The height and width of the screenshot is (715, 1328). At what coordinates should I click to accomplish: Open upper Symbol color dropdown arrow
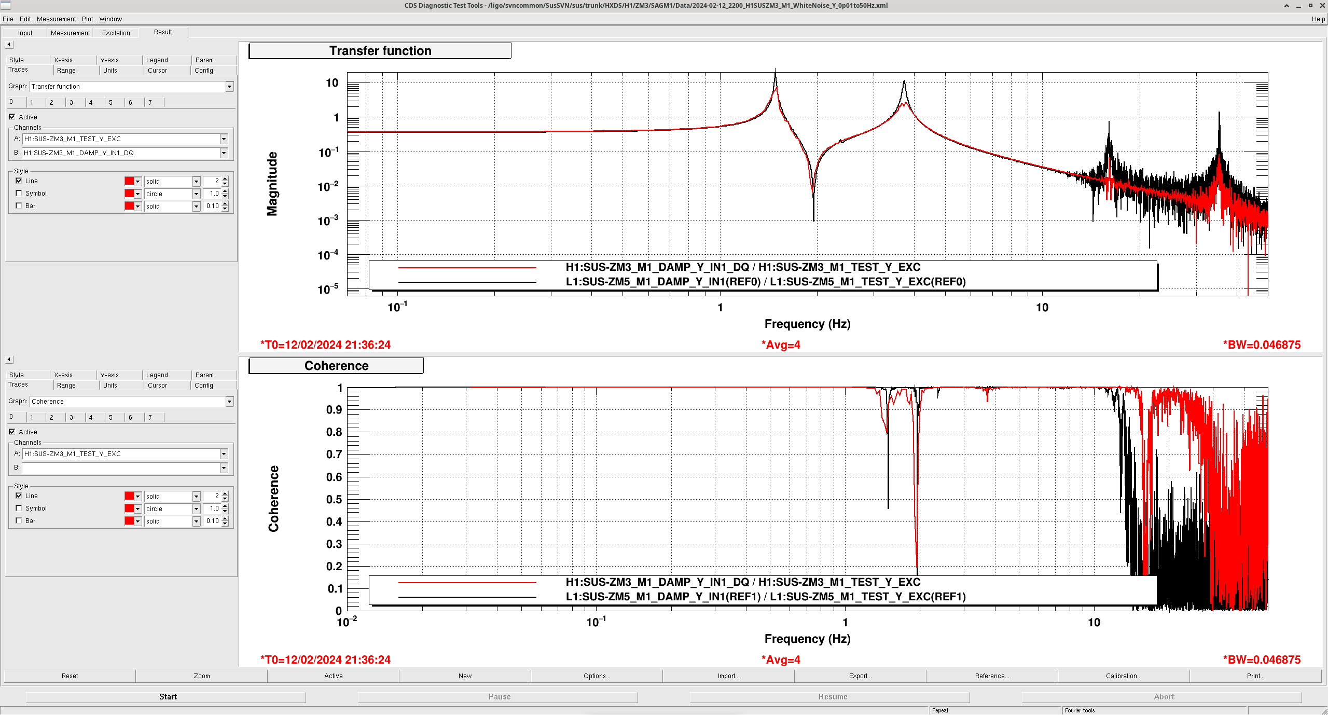click(137, 194)
